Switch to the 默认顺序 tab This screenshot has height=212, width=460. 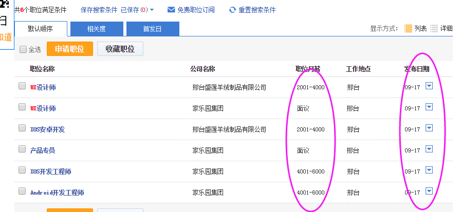tap(41, 29)
